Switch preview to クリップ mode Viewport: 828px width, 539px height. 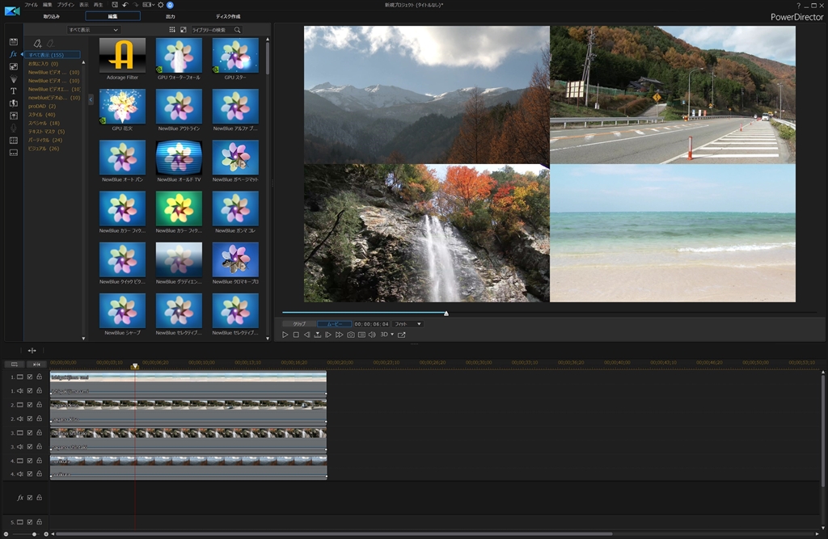pos(299,324)
